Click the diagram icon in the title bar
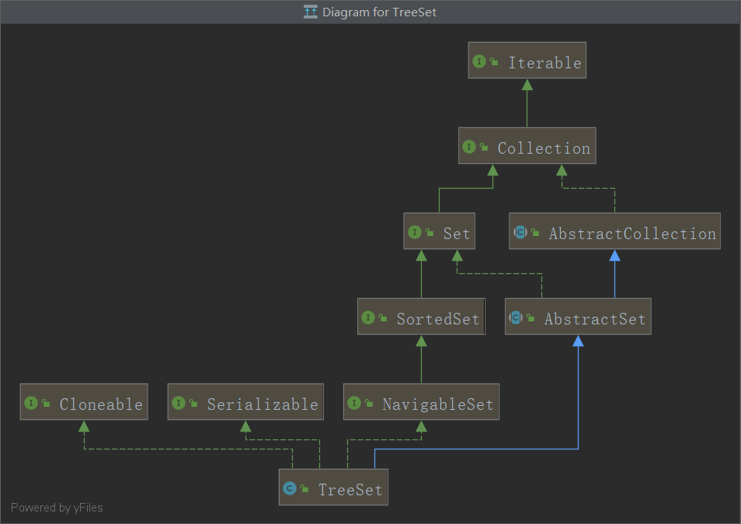This screenshot has height=524, width=741. click(x=311, y=12)
